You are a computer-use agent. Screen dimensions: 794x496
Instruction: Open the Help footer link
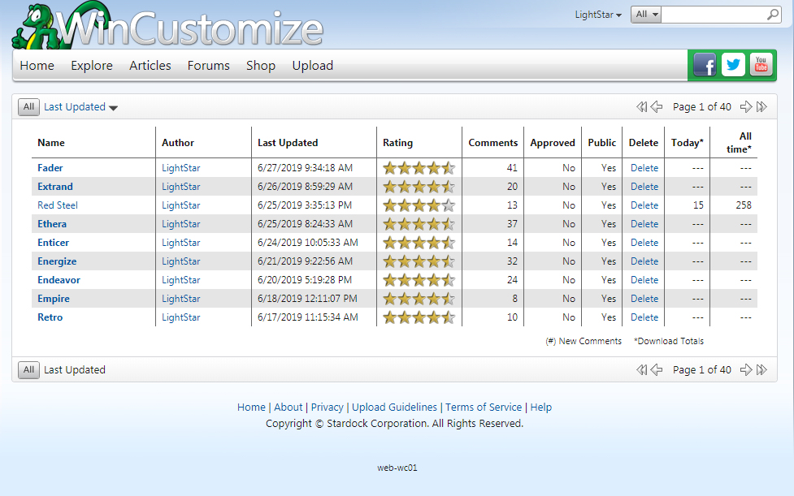(x=540, y=407)
